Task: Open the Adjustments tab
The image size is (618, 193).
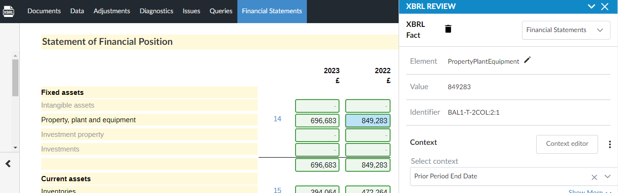Action: pos(112,11)
